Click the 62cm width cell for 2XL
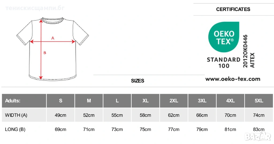Viewport: 274px width, 144px height. pyautogui.click(x=174, y=115)
